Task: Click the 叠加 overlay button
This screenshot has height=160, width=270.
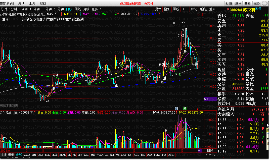Action: coord(167,9)
